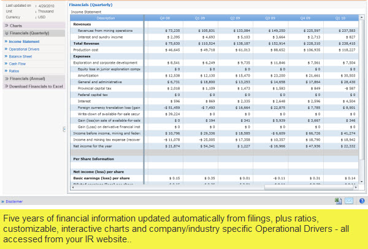The image size is (368, 249).
Task: Click the horizontal scrollbar thumb
Action: coord(309,187)
